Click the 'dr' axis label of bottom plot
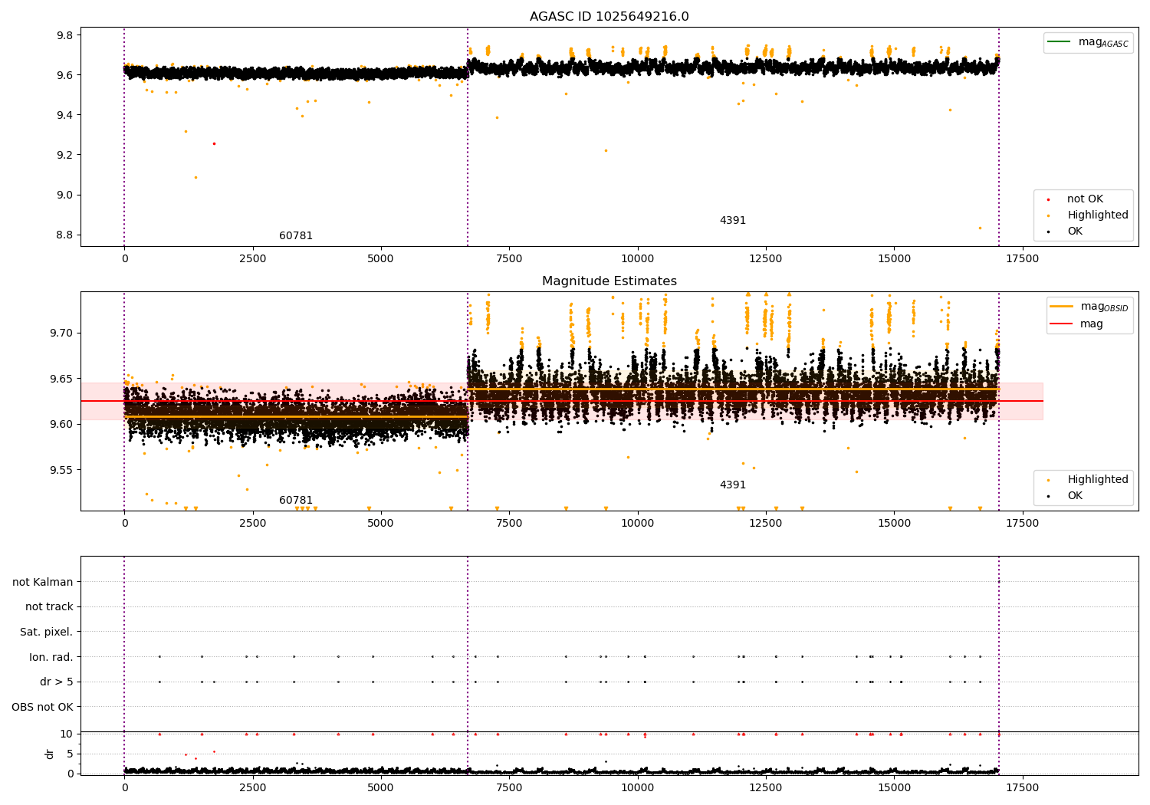The width and height of the screenshot is (1150, 805). click(50, 754)
